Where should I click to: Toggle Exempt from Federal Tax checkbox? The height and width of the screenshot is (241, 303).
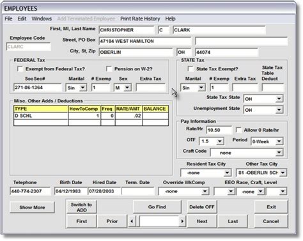[20, 69]
